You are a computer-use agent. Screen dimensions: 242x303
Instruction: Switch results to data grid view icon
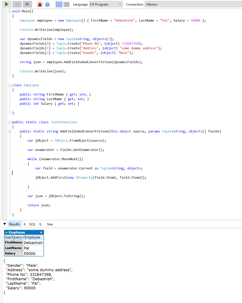click(x=67, y=4)
